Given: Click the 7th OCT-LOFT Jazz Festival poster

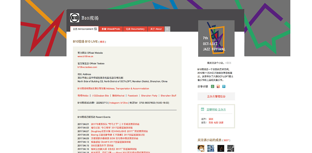Looking at the screenshot, I should click(x=216, y=39).
